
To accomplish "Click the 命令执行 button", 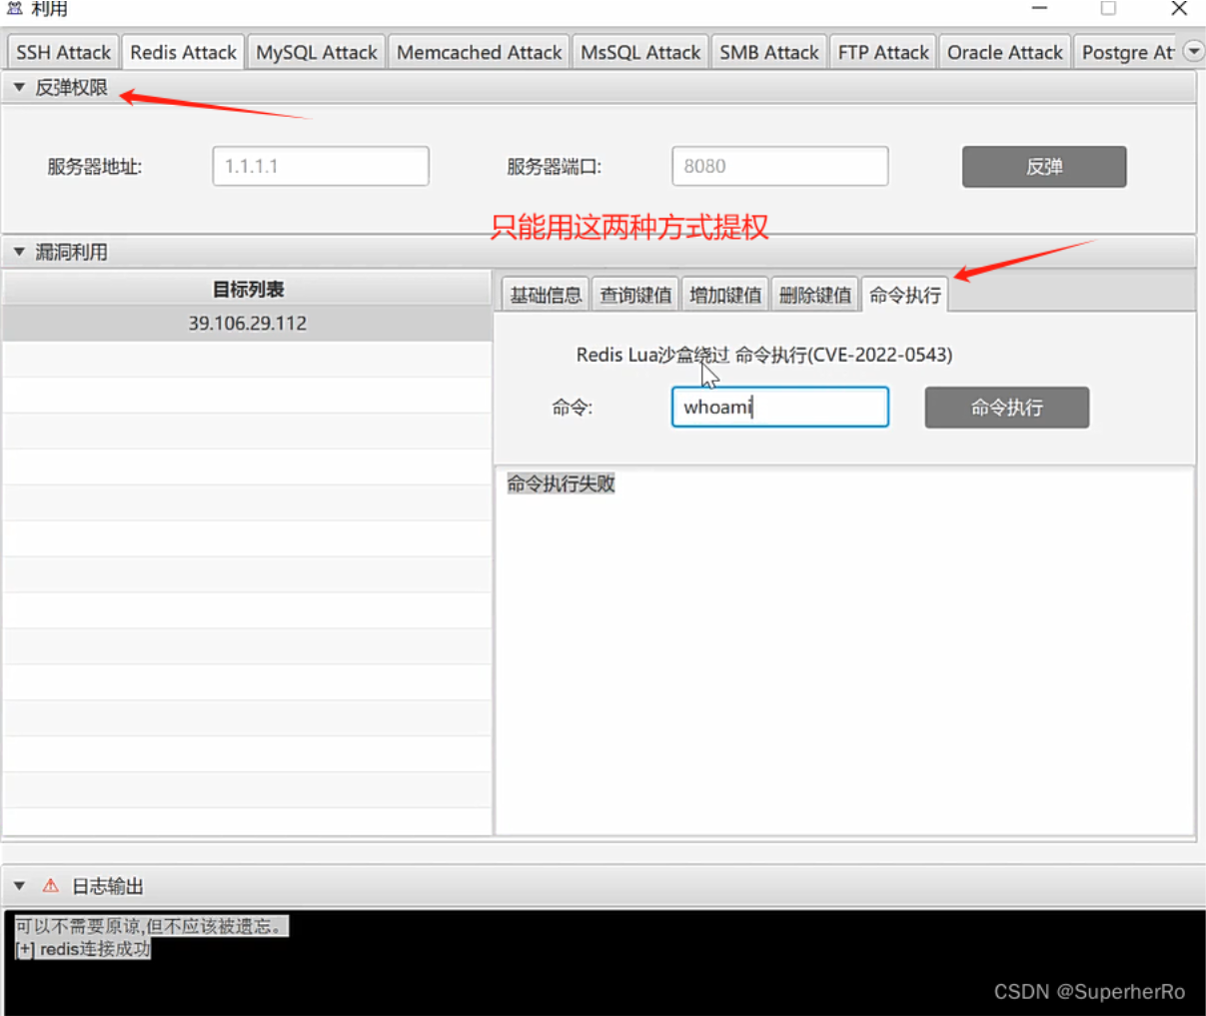I will pos(1007,408).
